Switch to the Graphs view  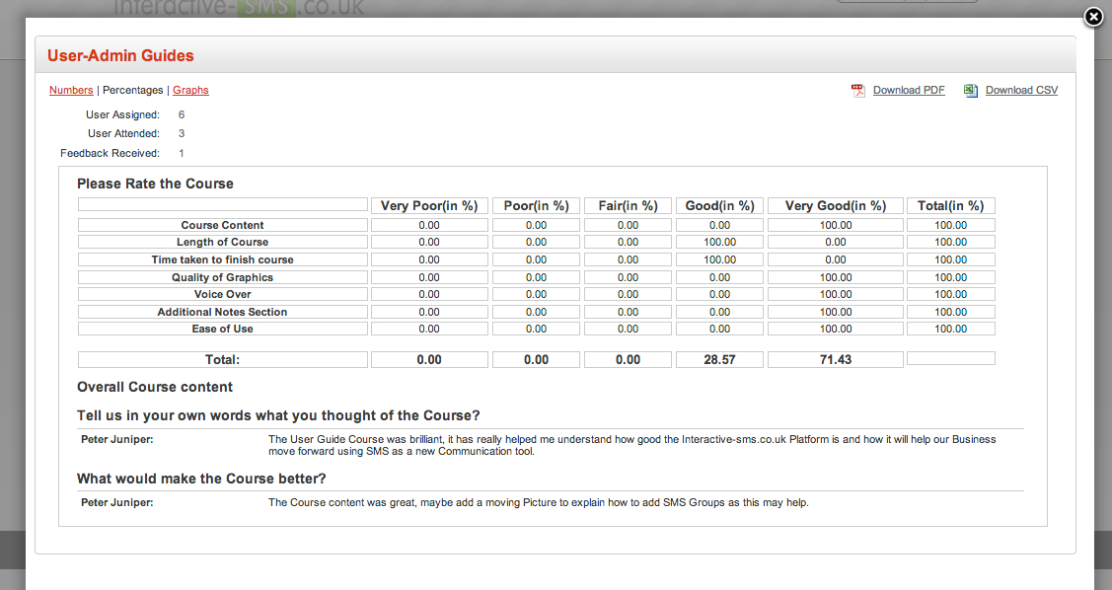pos(190,90)
